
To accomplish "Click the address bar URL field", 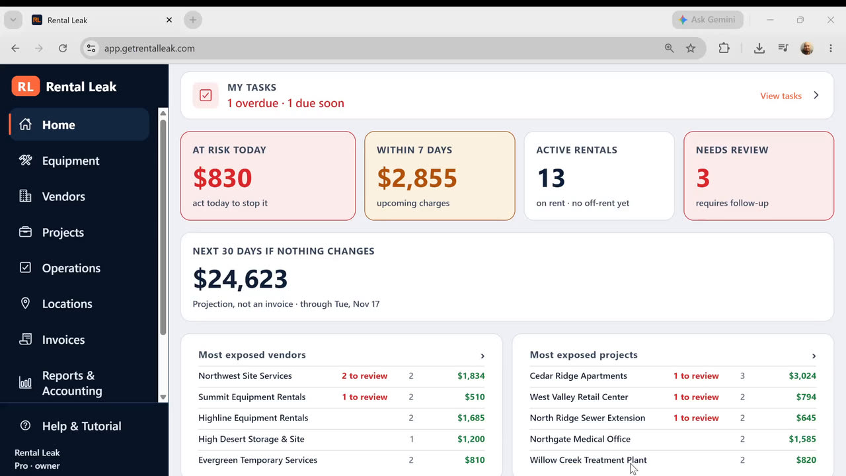I will click(x=393, y=48).
